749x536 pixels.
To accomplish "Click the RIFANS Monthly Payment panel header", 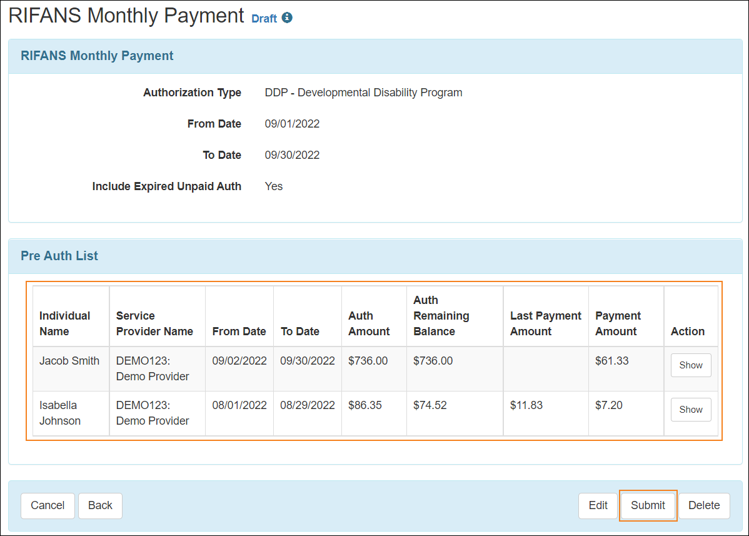I will pyautogui.click(x=98, y=56).
